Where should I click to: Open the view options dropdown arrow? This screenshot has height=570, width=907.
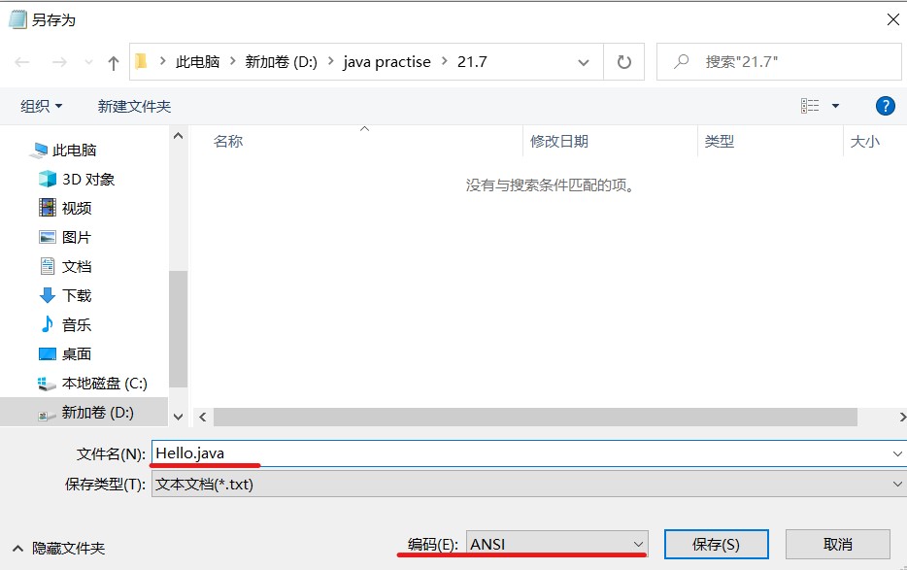coord(835,106)
